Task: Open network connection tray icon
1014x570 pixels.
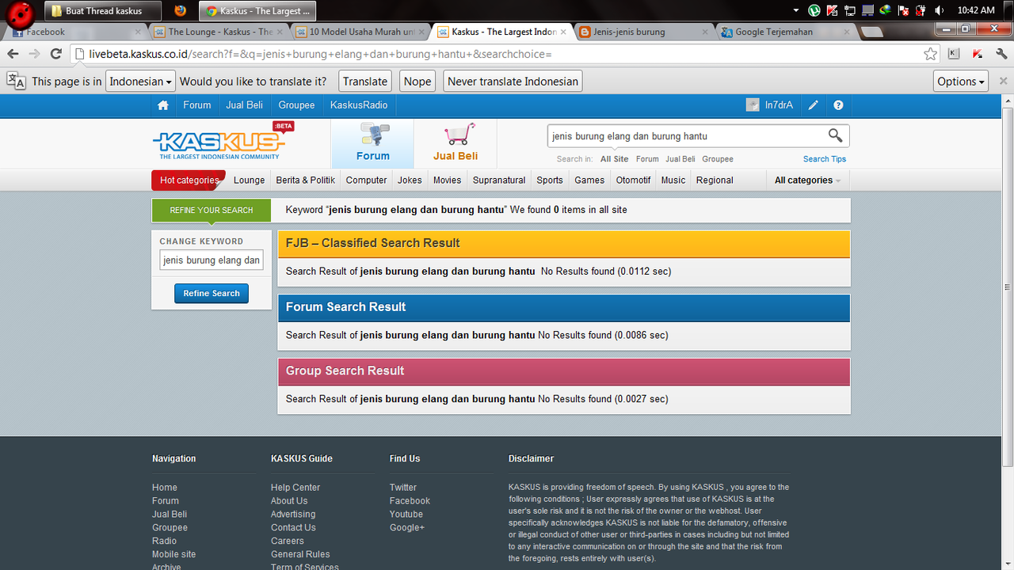Action: click(850, 10)
